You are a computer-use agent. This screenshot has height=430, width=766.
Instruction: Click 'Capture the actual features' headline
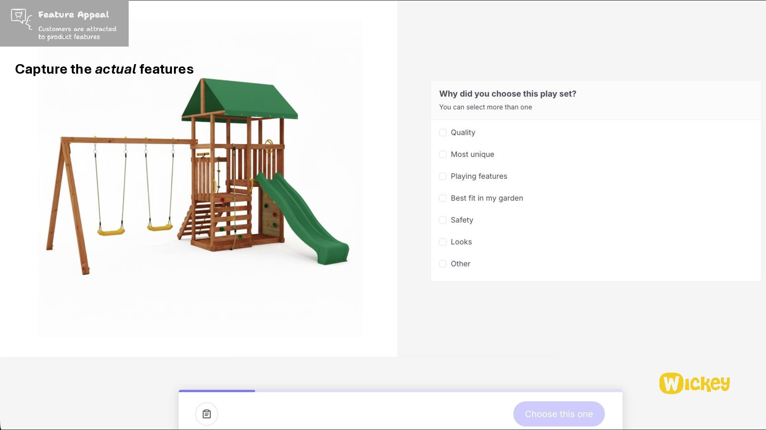pyautogui.click(x=104, y=69)
